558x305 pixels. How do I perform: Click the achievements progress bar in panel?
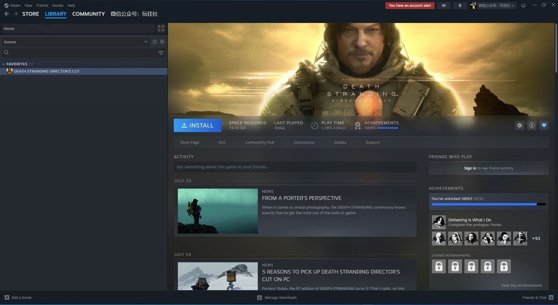pos(489,204)
